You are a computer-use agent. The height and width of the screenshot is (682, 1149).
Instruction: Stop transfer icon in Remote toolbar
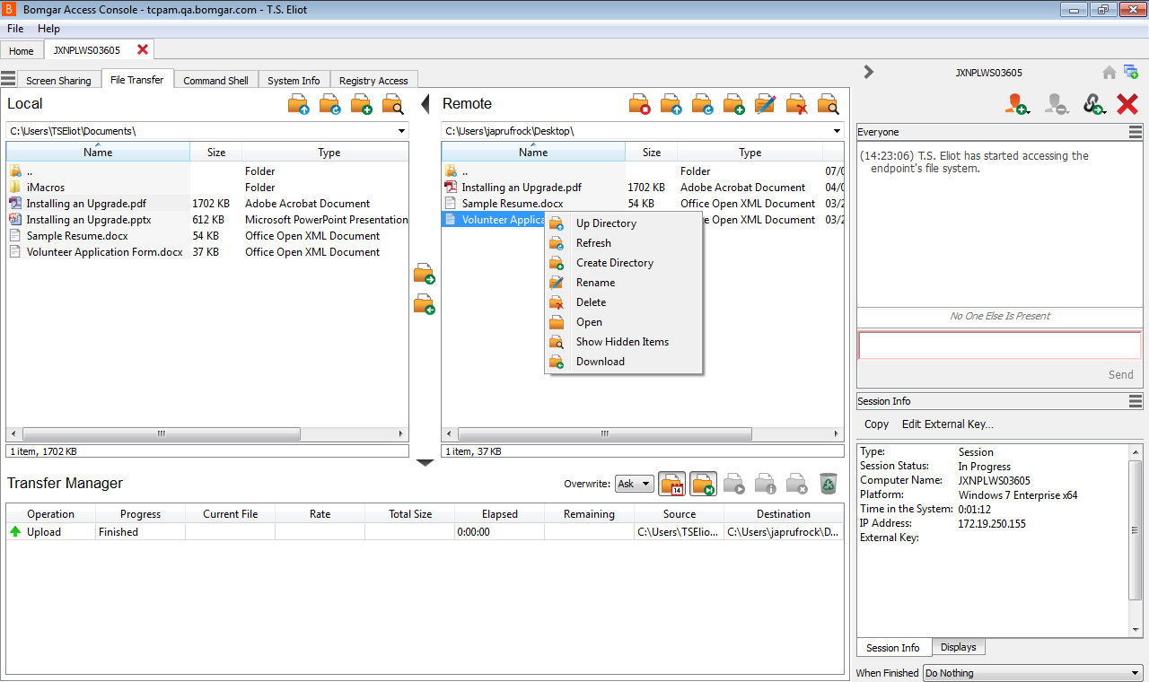[640, 105]
